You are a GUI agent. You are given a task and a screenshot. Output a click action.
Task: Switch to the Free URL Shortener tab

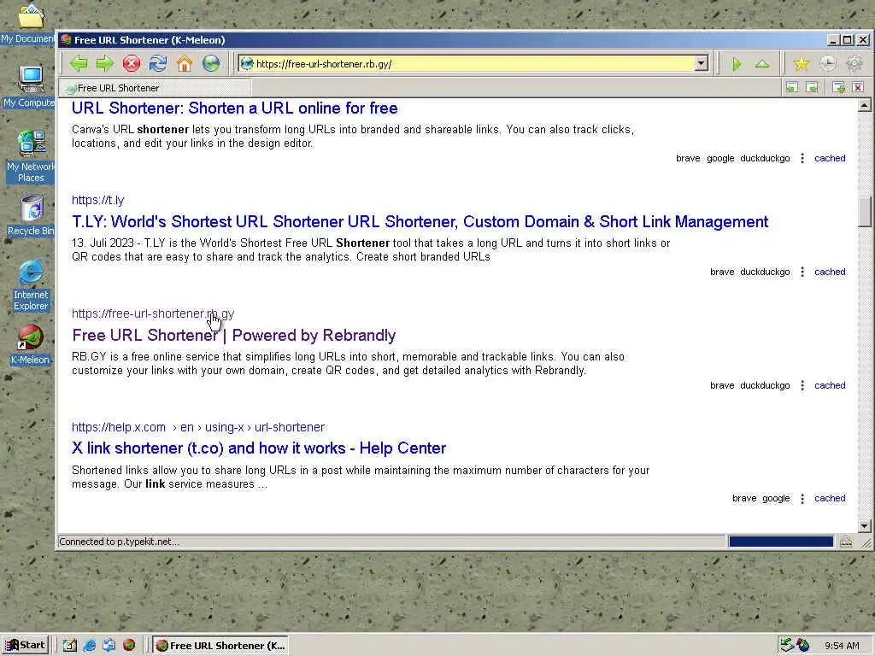point(156,88)
